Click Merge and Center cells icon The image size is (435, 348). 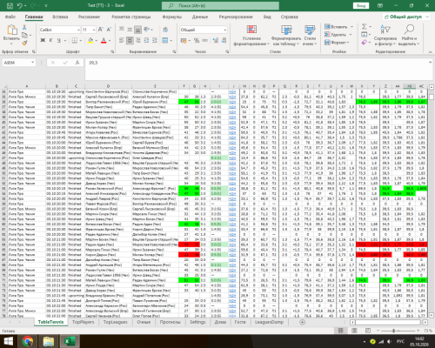[x=164, y=40]
